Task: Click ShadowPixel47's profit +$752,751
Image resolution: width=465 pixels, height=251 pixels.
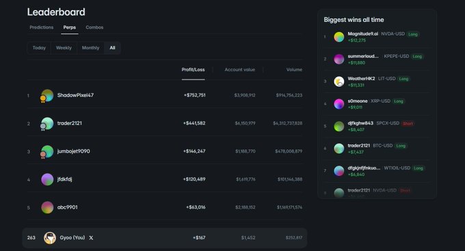Action: click(194, 95)
